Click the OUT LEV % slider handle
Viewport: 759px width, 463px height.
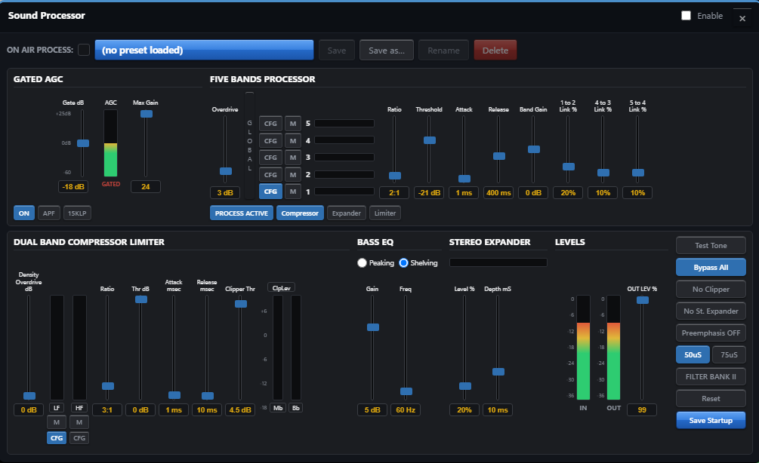point(643,300)
